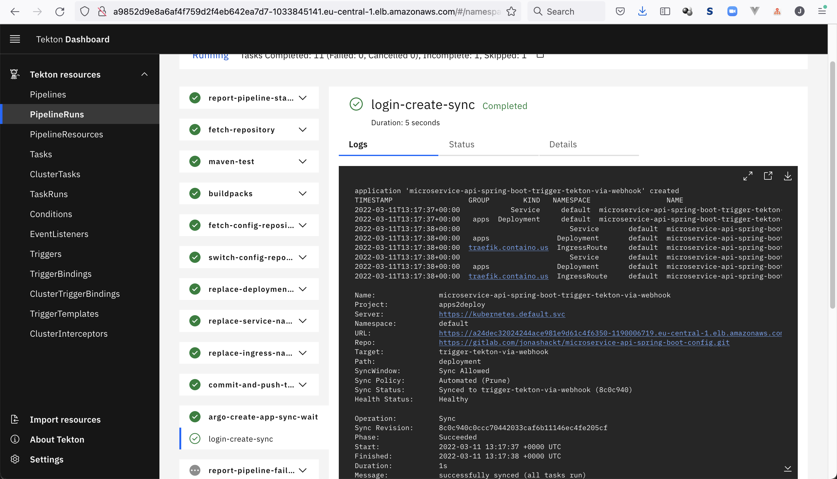Bookmark this page with star icon
The image size is (837, 479).
(x=511, y=12)
